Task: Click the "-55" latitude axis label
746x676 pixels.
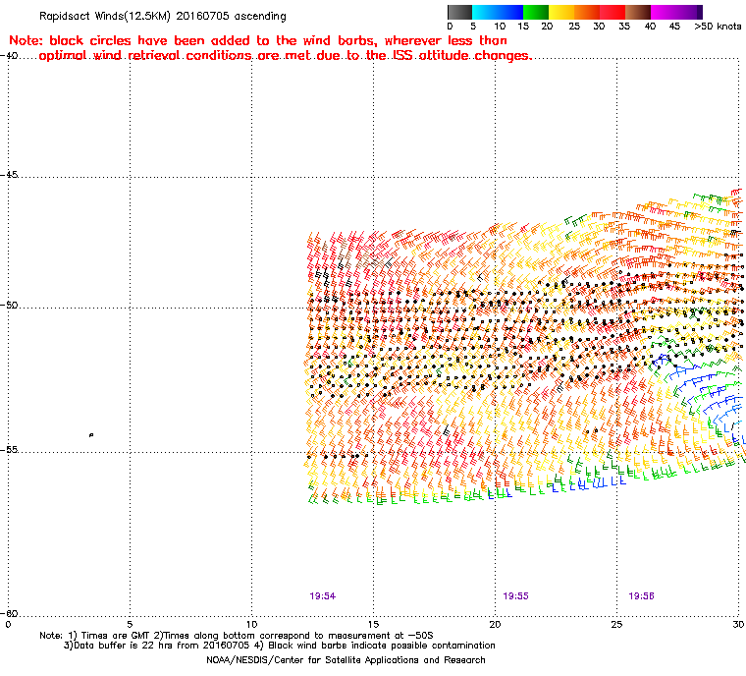Action: [10, 450]
